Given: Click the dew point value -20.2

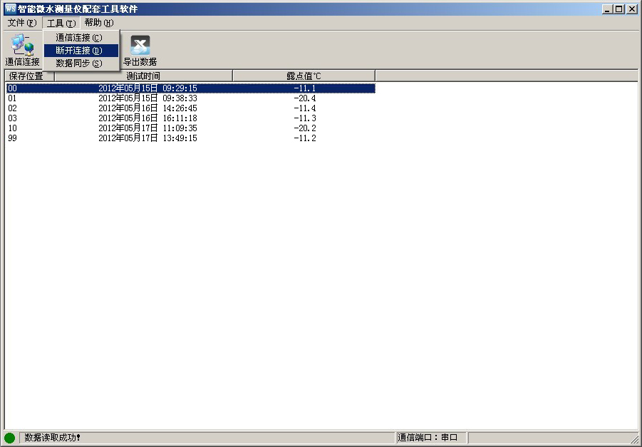Looking at the screenshot, I should 305,128.
